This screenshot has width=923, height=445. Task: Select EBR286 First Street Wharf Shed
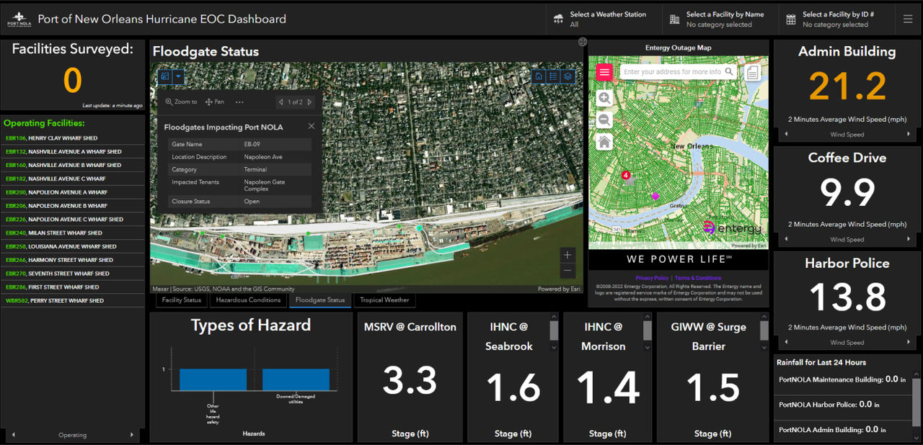(x=73, y=287)
